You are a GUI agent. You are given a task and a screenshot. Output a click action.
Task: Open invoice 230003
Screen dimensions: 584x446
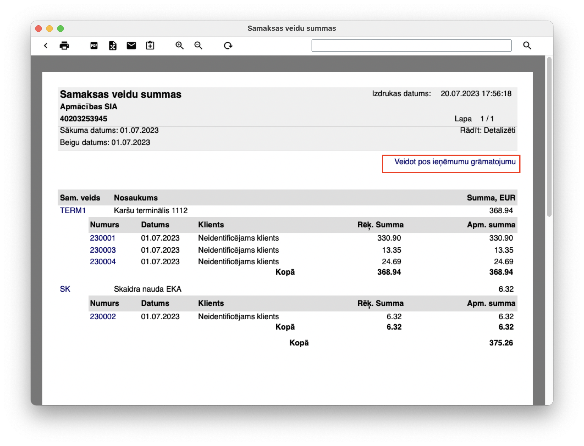pos(103,250)
